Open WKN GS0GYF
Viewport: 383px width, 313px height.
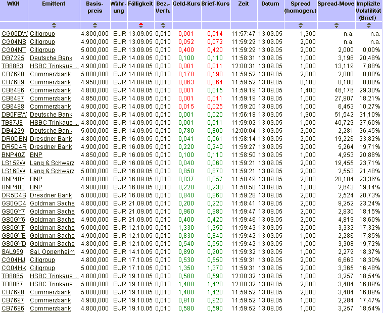click(14, 227)
